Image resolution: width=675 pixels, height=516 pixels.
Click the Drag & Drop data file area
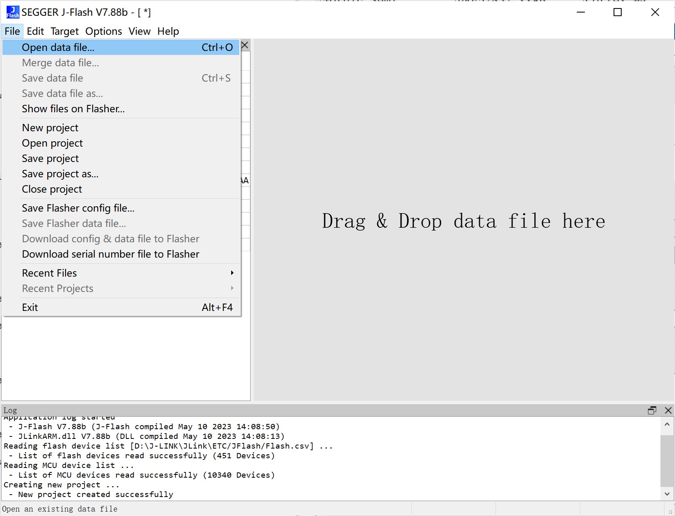click(464, 221)
